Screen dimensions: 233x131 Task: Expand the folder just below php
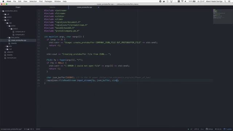pos(5,49)
